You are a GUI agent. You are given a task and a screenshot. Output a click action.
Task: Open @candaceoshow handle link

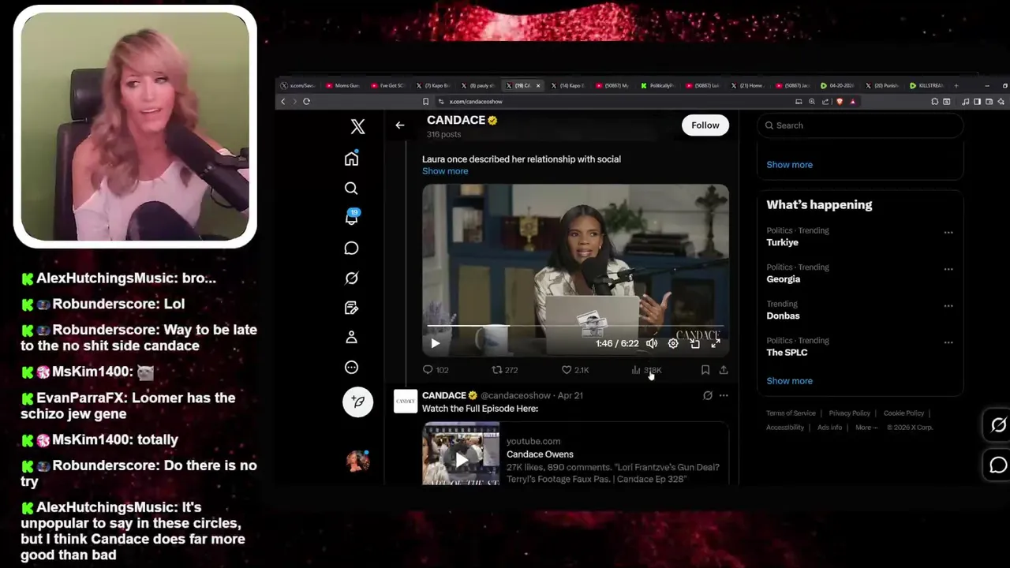[x=515, y=396]
